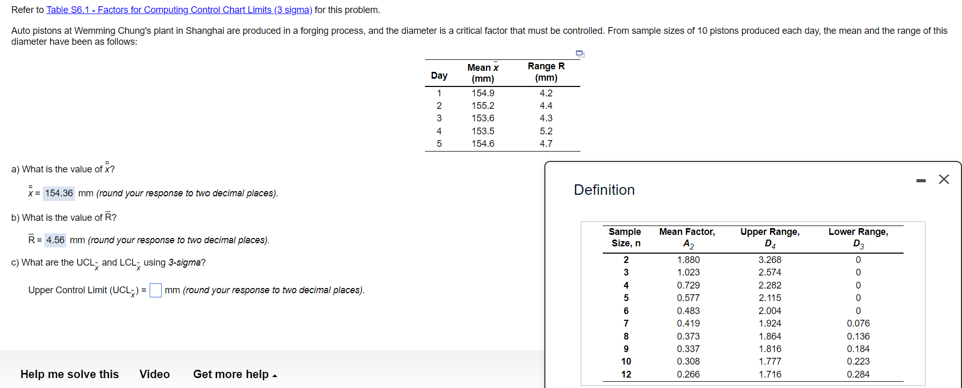Click D4 value 1.864
Screen dimensions: 962x388
pos(770,336)
